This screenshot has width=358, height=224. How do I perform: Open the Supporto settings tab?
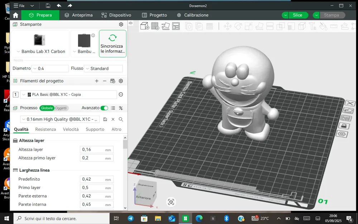(x=95, y=129)
